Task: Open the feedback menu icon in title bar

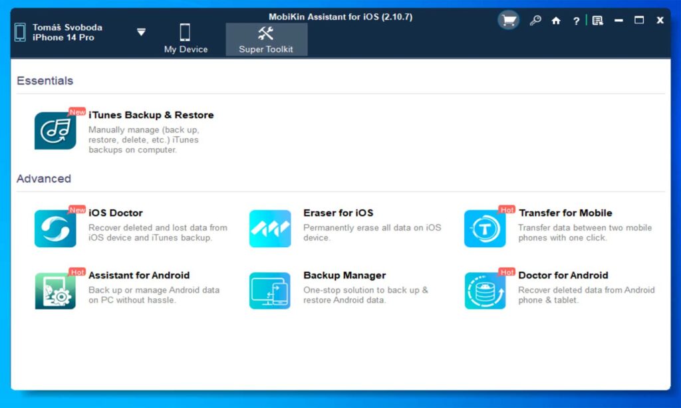Action: coord(598,21)
